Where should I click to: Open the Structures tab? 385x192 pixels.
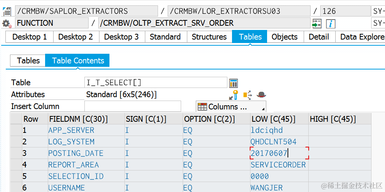tap(209, 37)
